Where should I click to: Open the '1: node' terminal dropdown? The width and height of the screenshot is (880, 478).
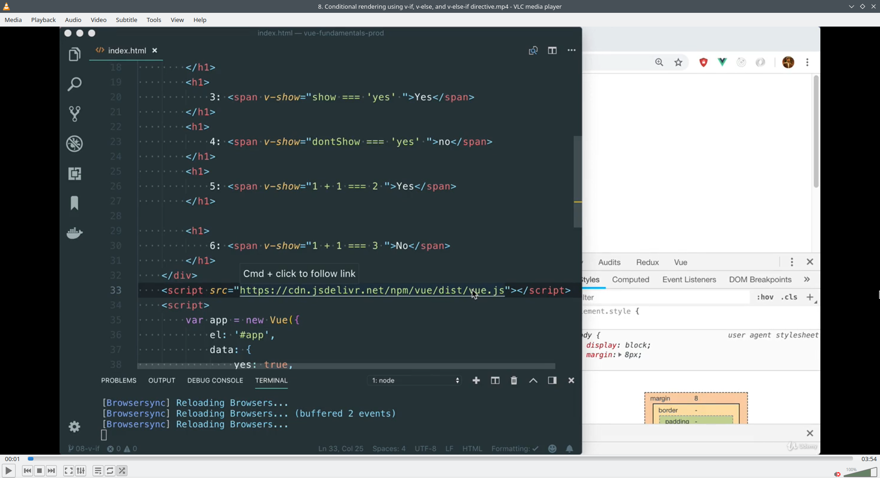415,380
